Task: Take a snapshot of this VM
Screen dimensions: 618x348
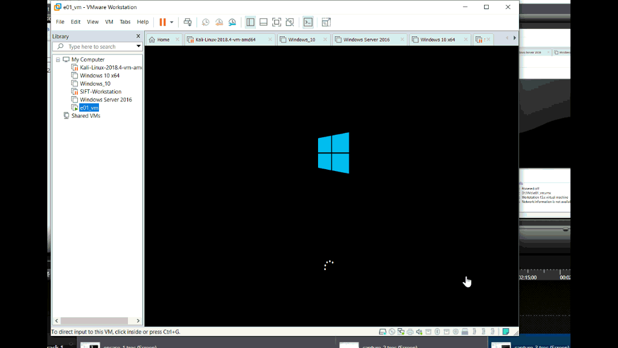Action: coord(205,22)
